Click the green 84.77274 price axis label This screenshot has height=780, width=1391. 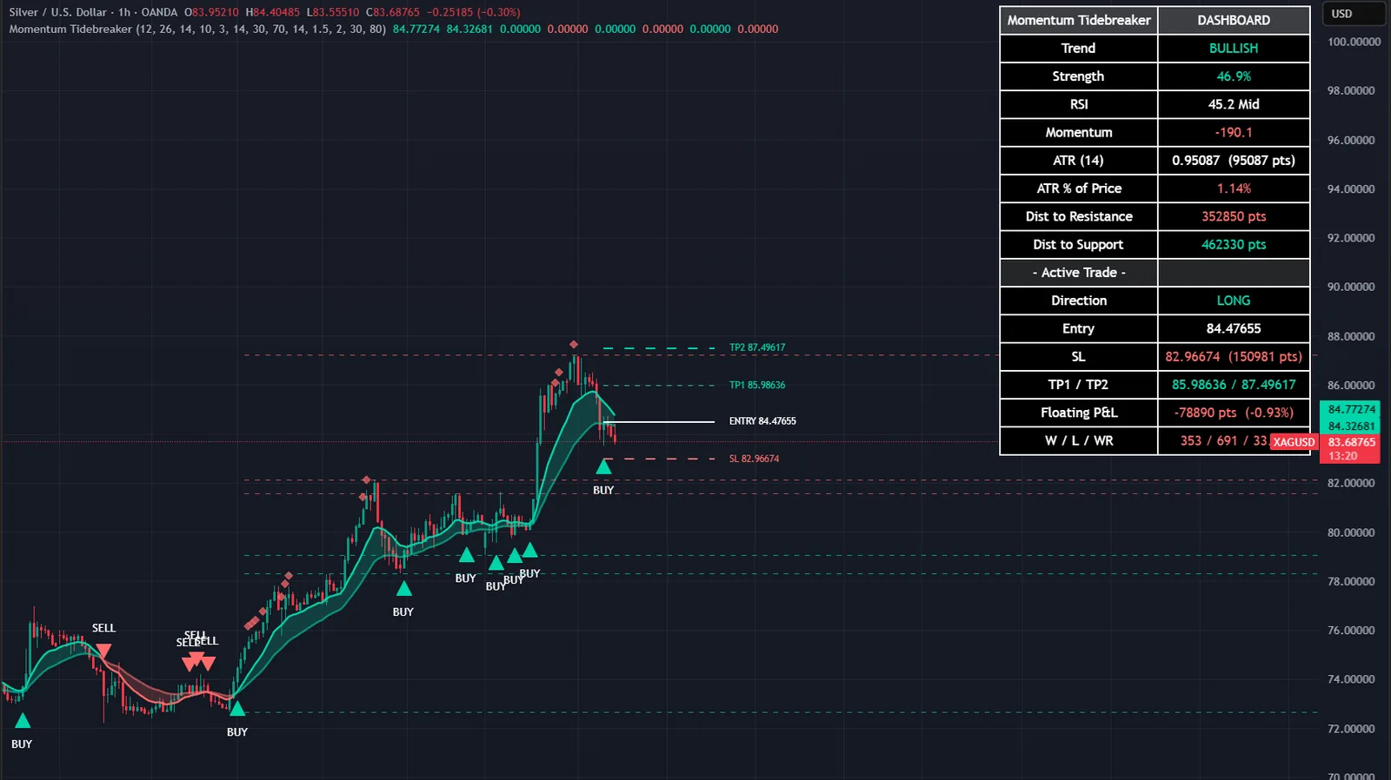(x=1352, y=409)
